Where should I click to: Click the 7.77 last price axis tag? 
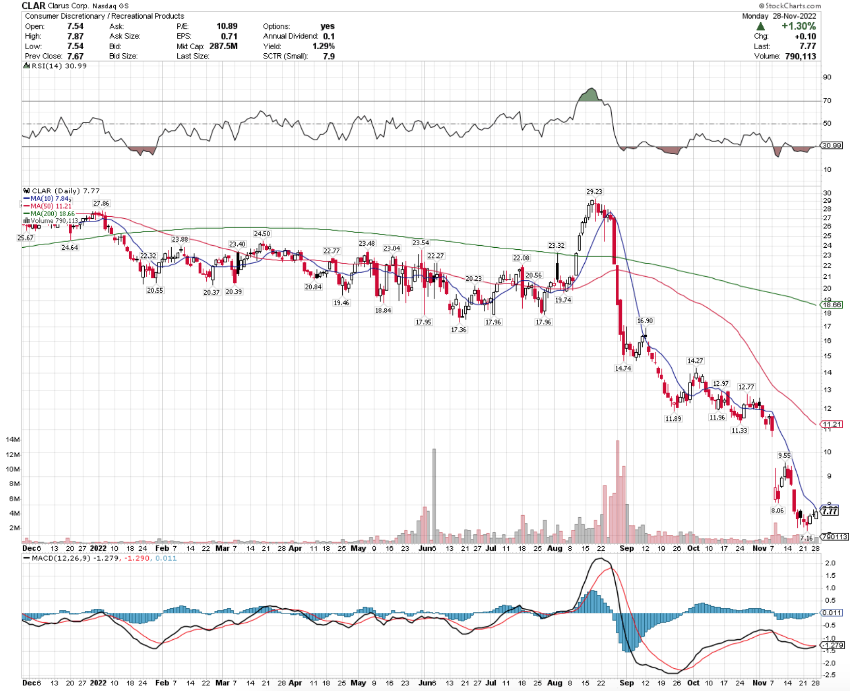click(x=830, y=511)
